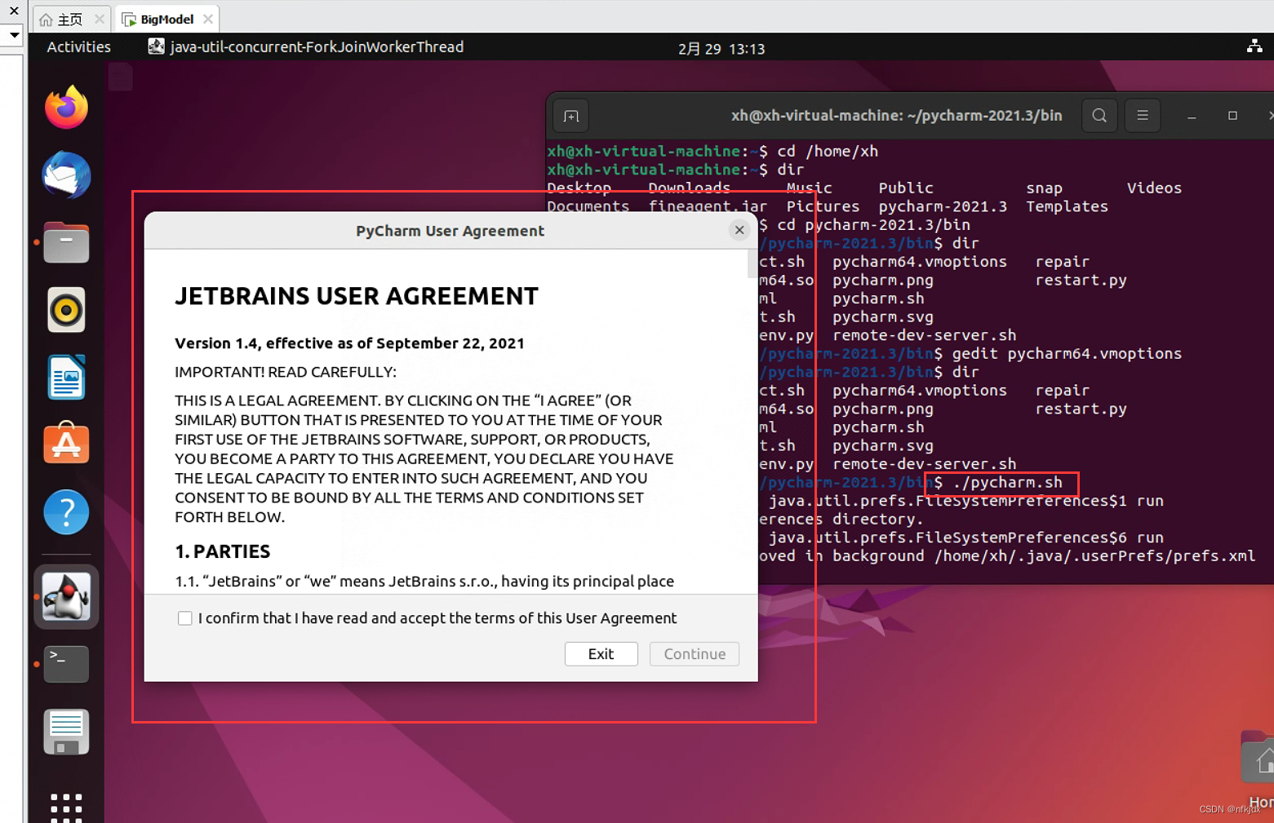
Task: Open the java-util-concurrent-ForkJoinWorkerThread app menu
Action: point(305,46)
